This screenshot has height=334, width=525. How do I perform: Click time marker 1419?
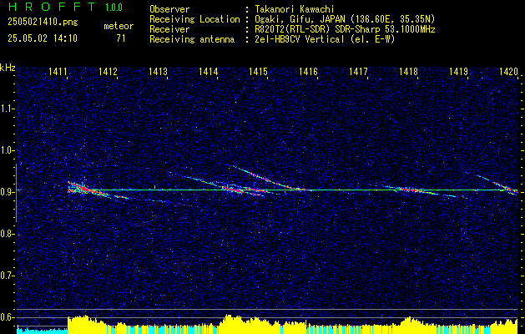(458, 71)
